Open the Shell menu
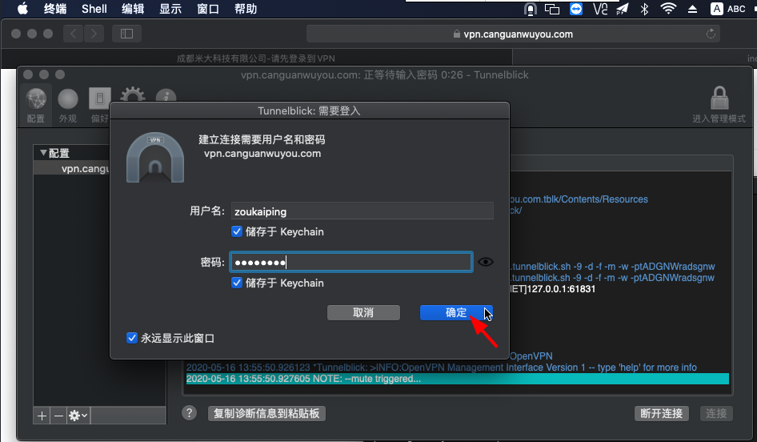 94,9
